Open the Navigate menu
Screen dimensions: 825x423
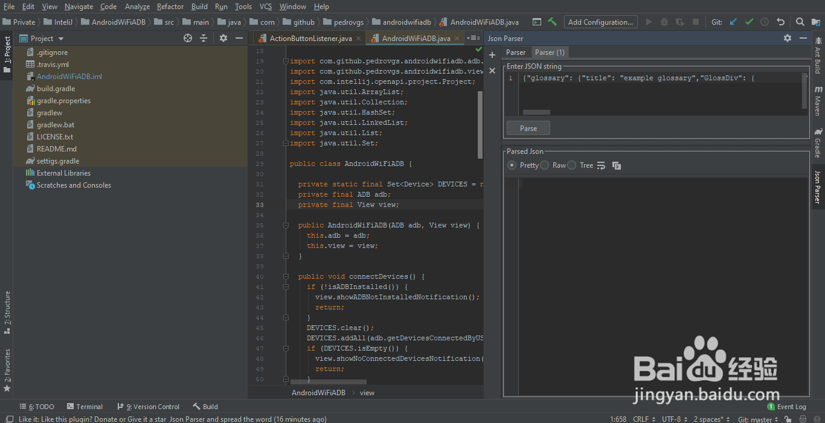click(79, 7)
